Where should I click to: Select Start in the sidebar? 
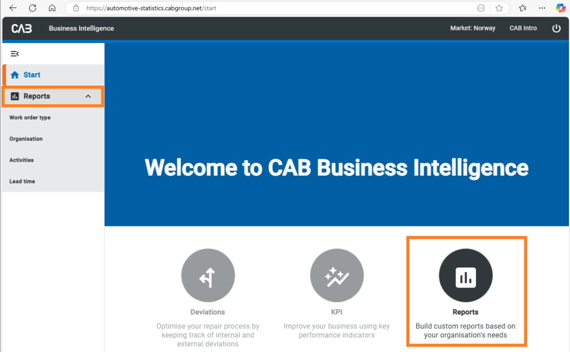pos(54,75)
